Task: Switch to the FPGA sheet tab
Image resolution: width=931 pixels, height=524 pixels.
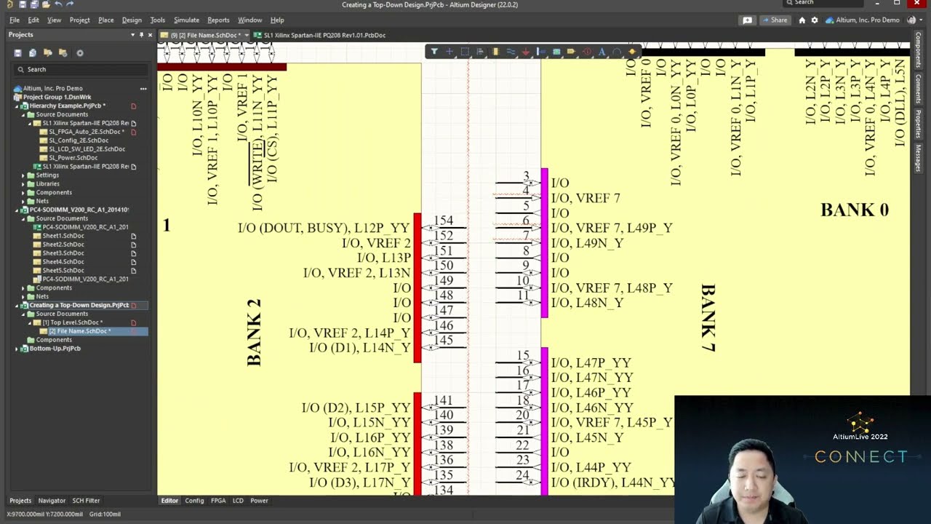Action: point(218,501)
